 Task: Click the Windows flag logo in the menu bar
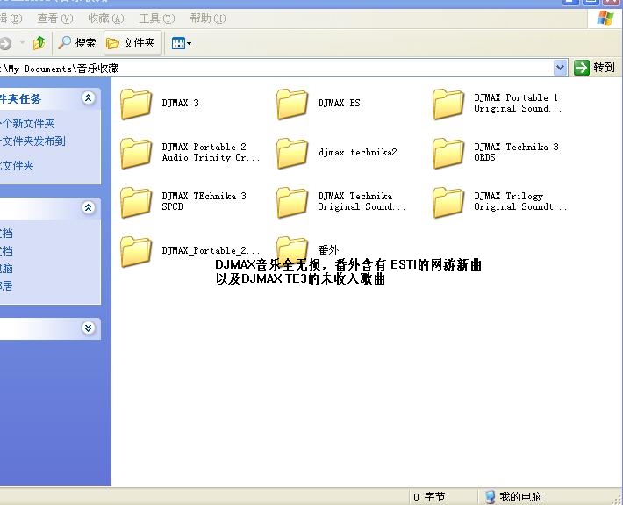[605, 18]
